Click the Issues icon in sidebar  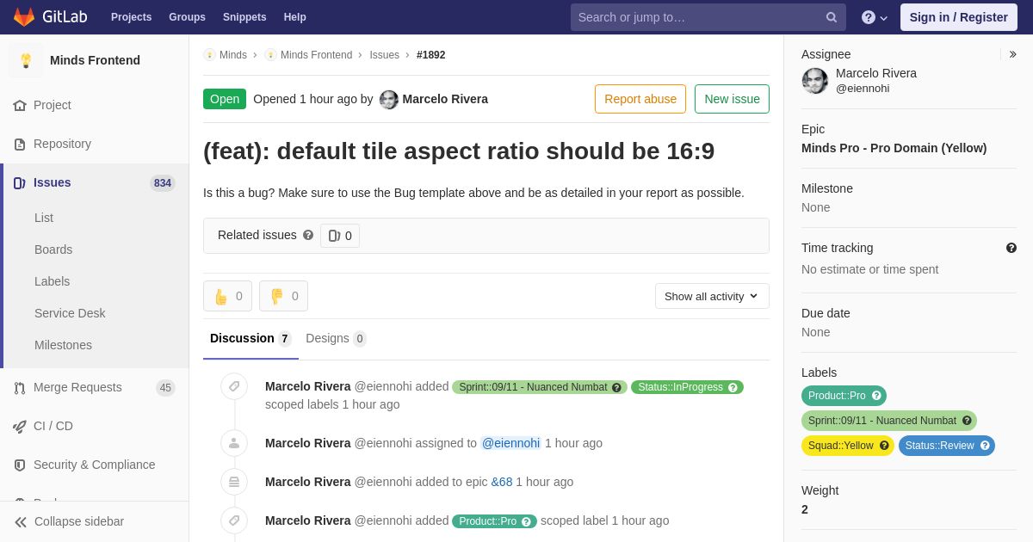coord(20,182)
